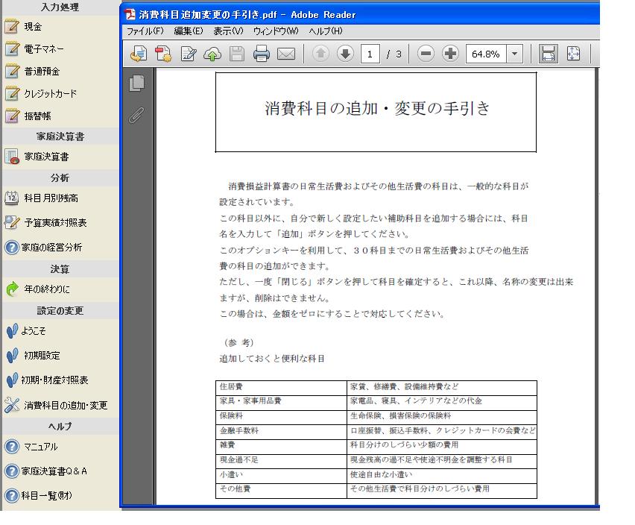
Task: Click the cloud upload icon in the toolbar
Action: pyautogui.click(x=212, y=54)
